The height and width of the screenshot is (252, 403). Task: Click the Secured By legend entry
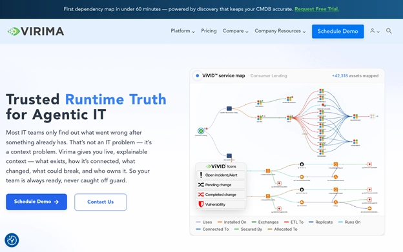click(x=248, y=229)
